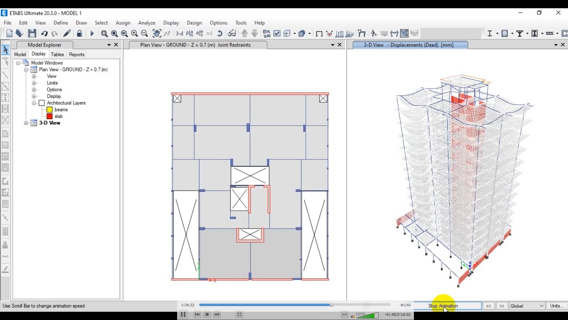Click the Lock Model padlock icon
The height and width of the screenshot is (320, 568).
coord(79,33)
